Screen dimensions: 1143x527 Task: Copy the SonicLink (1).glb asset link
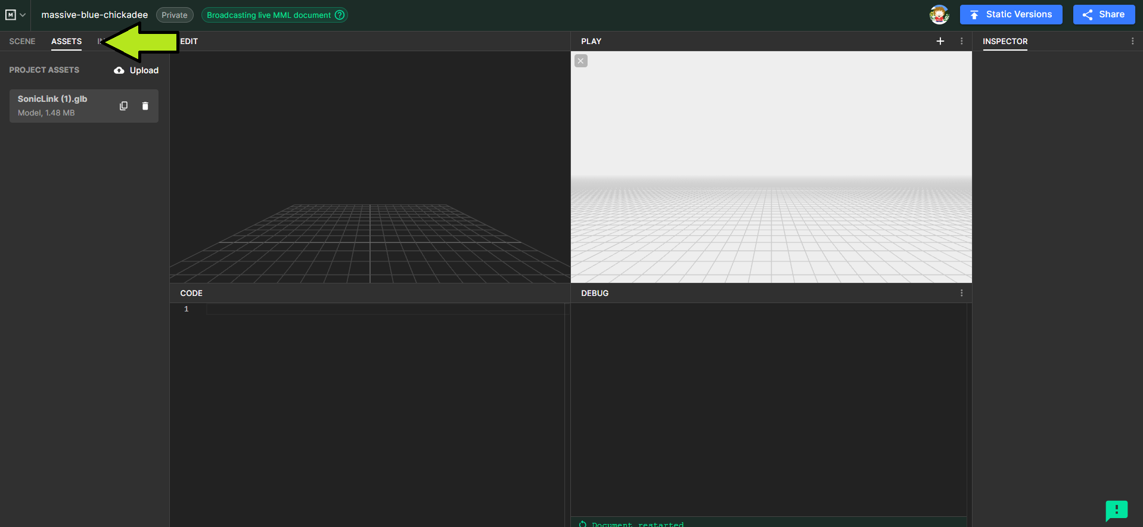123,106
